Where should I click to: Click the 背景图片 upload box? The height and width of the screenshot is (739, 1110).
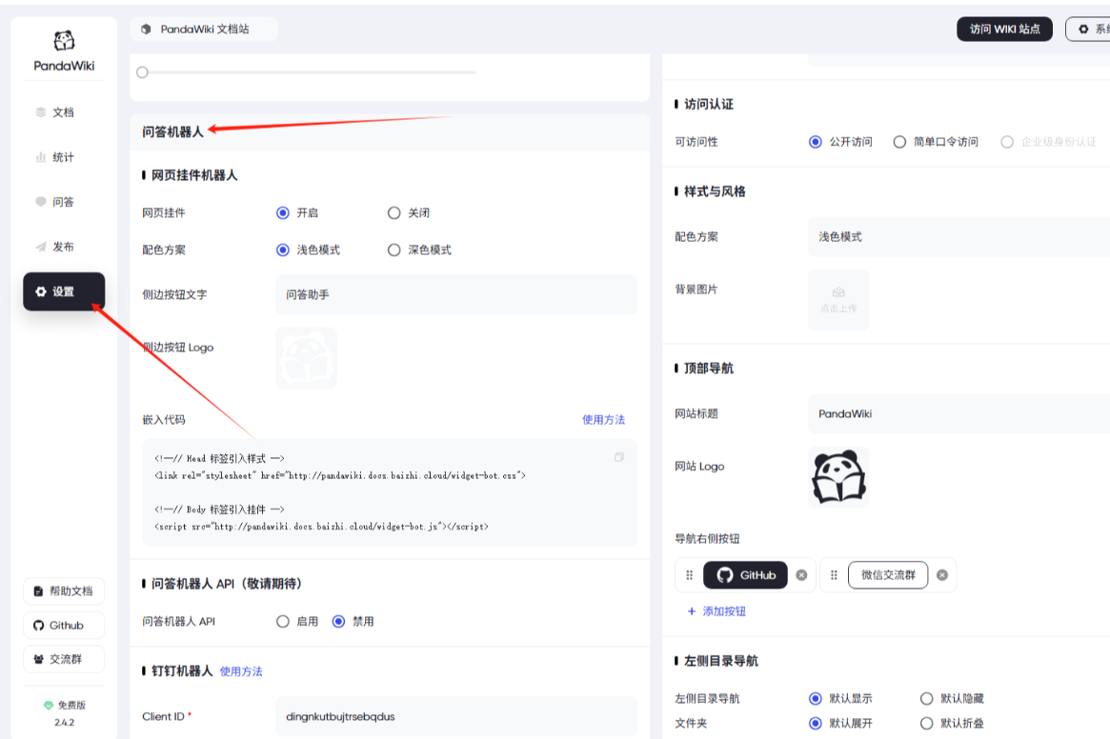(x=838, y=300)
